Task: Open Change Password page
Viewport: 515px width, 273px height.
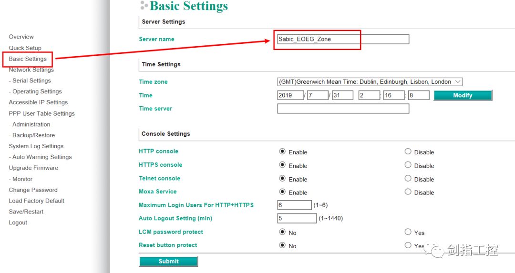Action: (33, 190)
